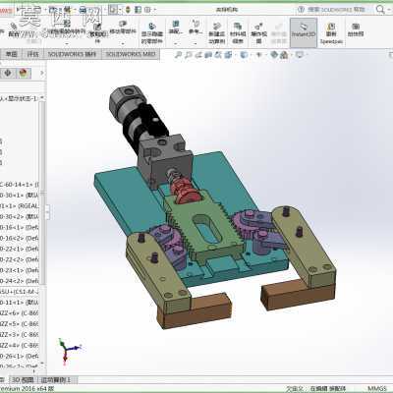Click the edit appearance icon
The width and height of the screenshot is (393, 393).
(274, 55)
